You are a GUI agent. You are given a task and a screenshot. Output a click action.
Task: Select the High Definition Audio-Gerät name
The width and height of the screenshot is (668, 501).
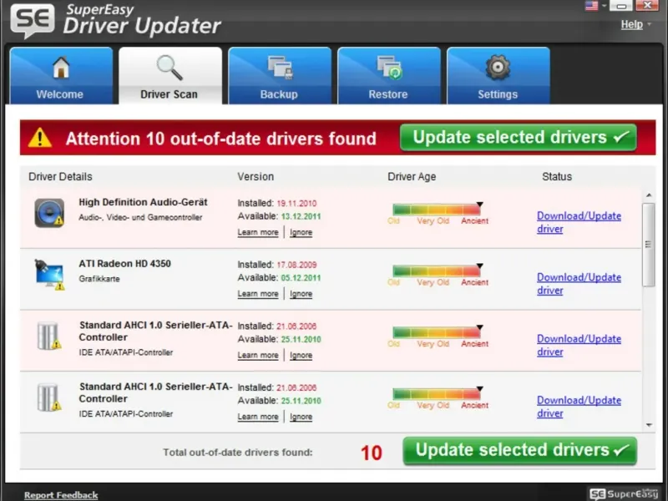coord(143,202)
